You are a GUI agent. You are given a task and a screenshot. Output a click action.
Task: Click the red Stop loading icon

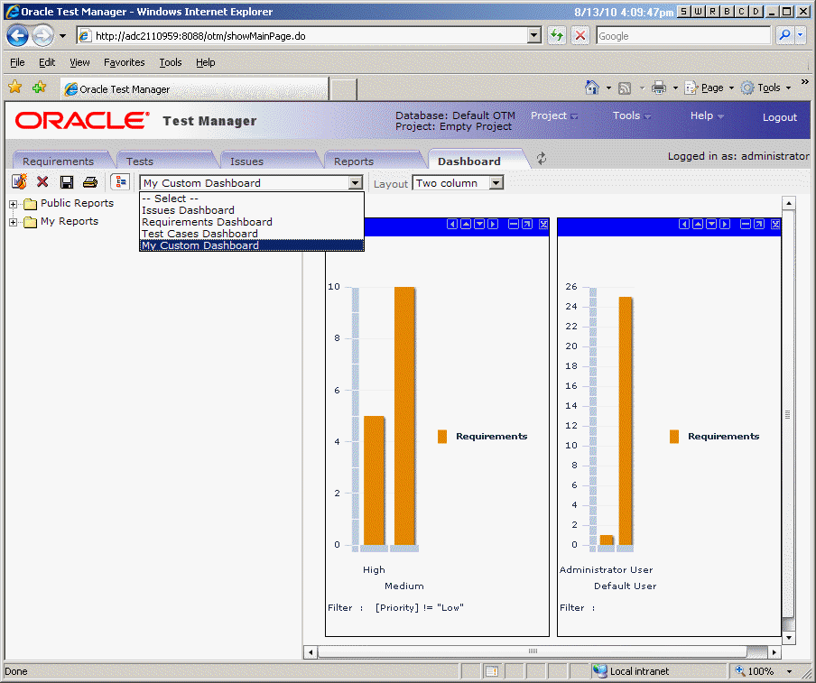[580, 36]
